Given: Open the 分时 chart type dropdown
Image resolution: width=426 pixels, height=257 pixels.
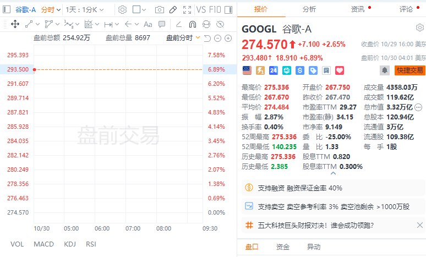Looking at the screenshot, I should coord(51,10).
